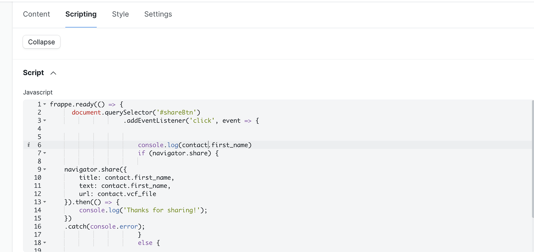Click the Collapse button
The width and height of the screenshot is (534, 252).
click(41, 42)
